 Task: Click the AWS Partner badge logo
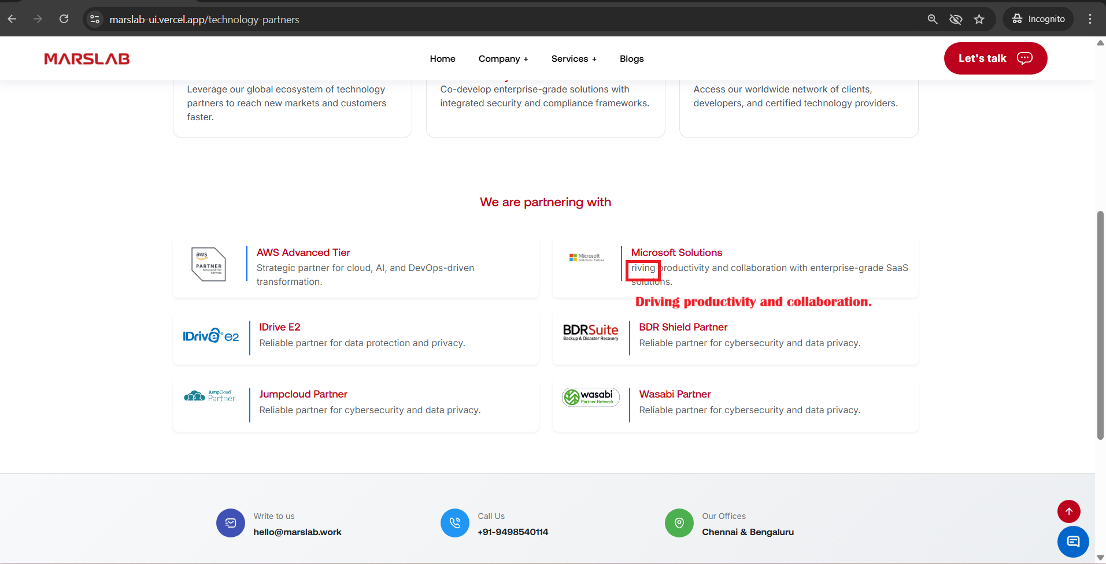coord(208,265)
